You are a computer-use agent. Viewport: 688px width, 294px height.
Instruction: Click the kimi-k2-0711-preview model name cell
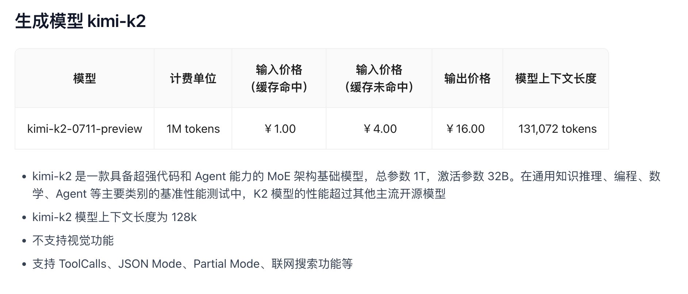tap(84, 129)
